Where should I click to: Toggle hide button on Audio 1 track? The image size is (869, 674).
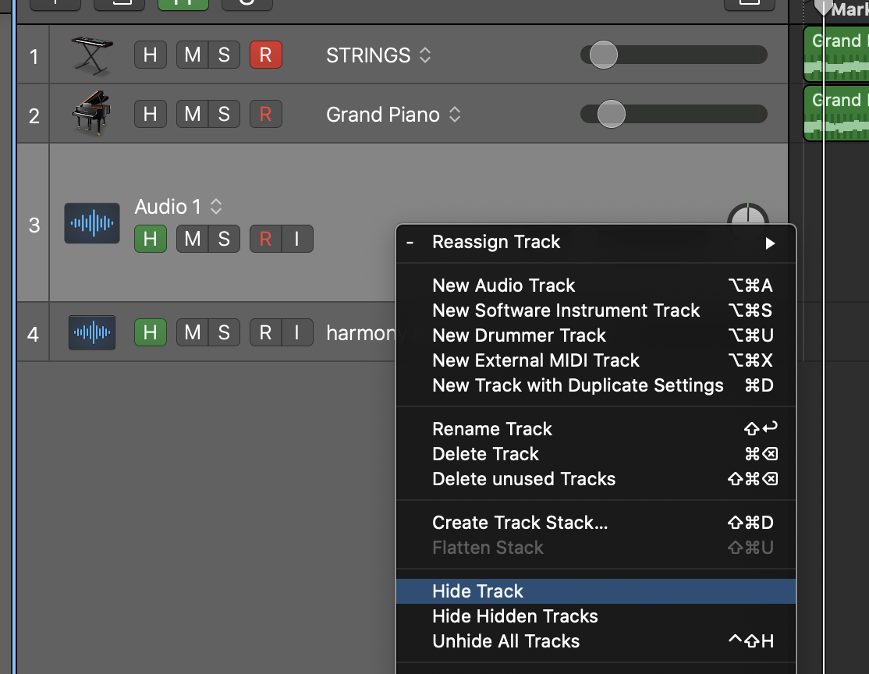[x=151, y=239]
